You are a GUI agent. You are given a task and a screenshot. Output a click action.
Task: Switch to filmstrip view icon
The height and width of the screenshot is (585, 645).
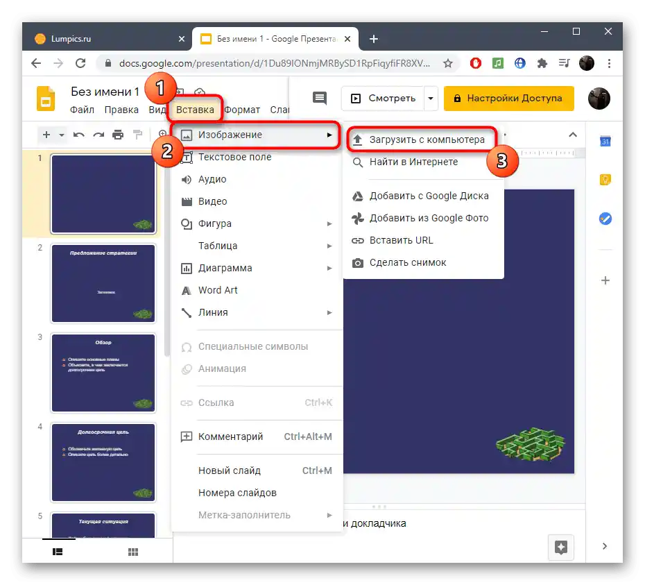click(x=58, y=552)
